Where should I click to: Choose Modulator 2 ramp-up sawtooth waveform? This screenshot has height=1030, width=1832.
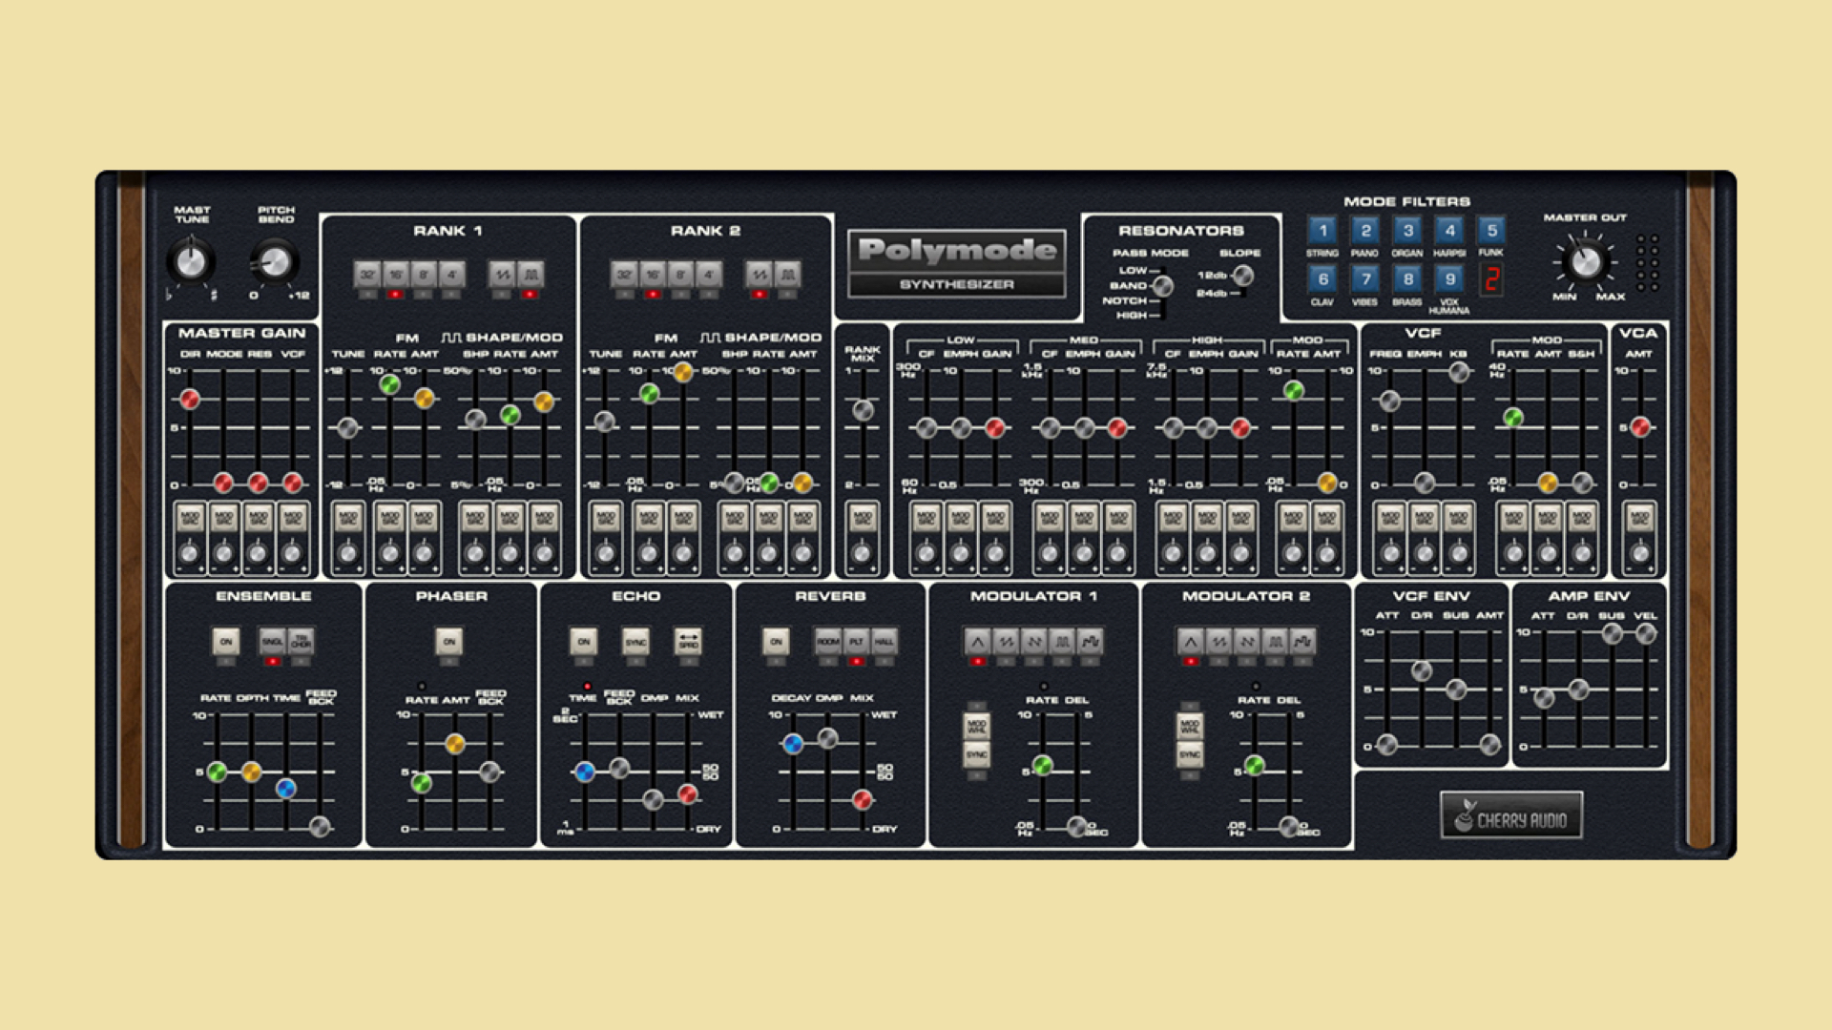(x=1218, y=641)
